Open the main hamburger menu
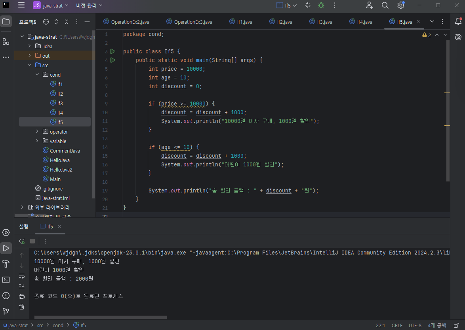The width and height of the screenshot is (465, 330). pos(21,5)
